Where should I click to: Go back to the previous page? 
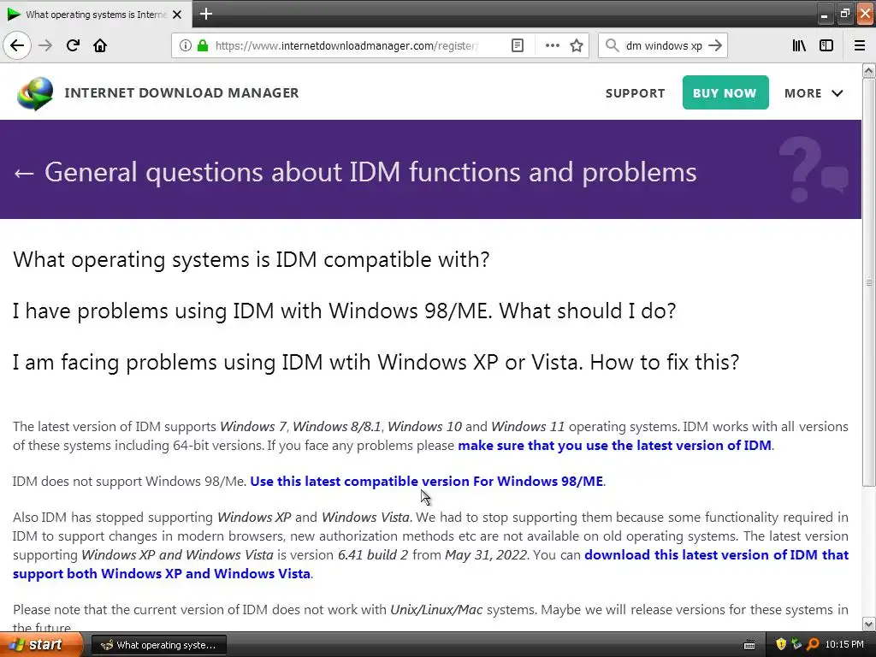(17, 45)
